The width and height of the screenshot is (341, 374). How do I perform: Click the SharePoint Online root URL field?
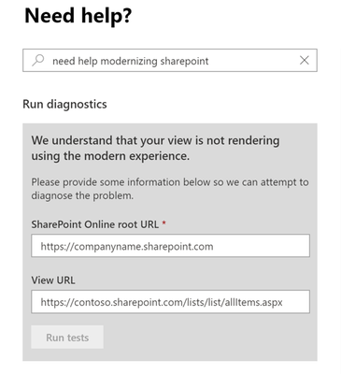[170, 246]
